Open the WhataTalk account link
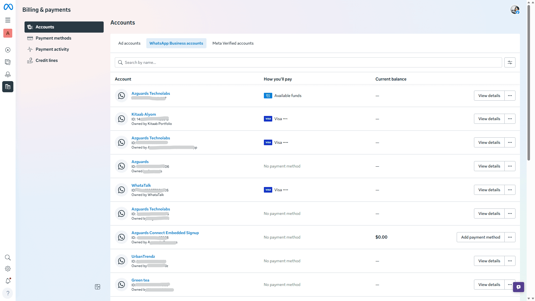This screenshot has width=535, height=301. click(141, 185)
